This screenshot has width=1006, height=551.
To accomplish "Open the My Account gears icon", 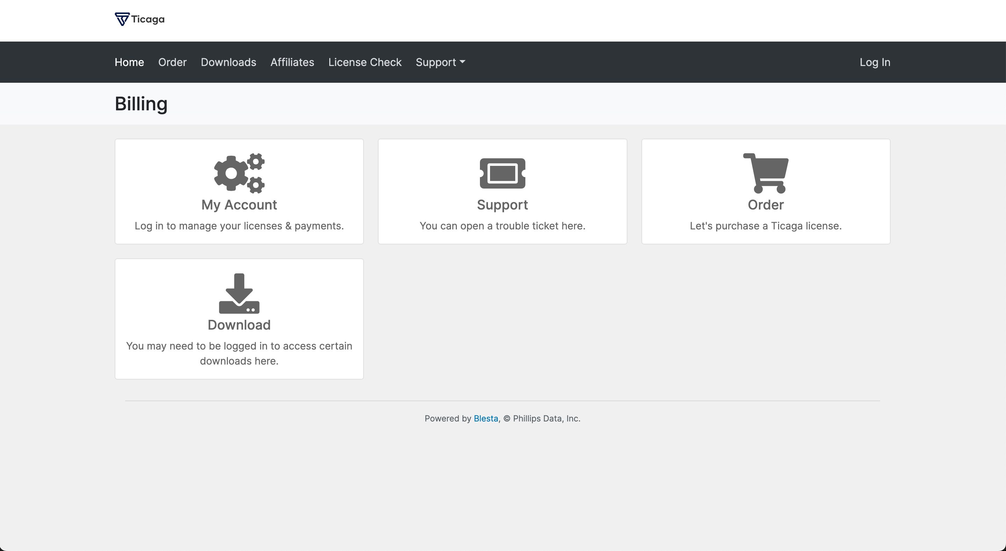I will 239,173.
